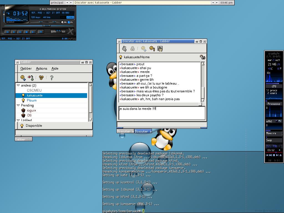Click the highlighted second 'Discuter a' tab

click(143, 131)
